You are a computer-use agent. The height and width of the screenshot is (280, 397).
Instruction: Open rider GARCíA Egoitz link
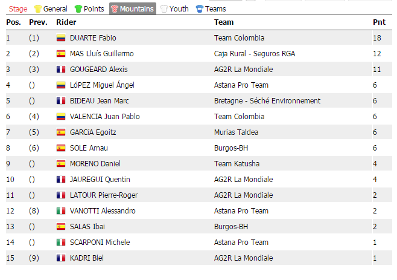click(x=93, y=132)
